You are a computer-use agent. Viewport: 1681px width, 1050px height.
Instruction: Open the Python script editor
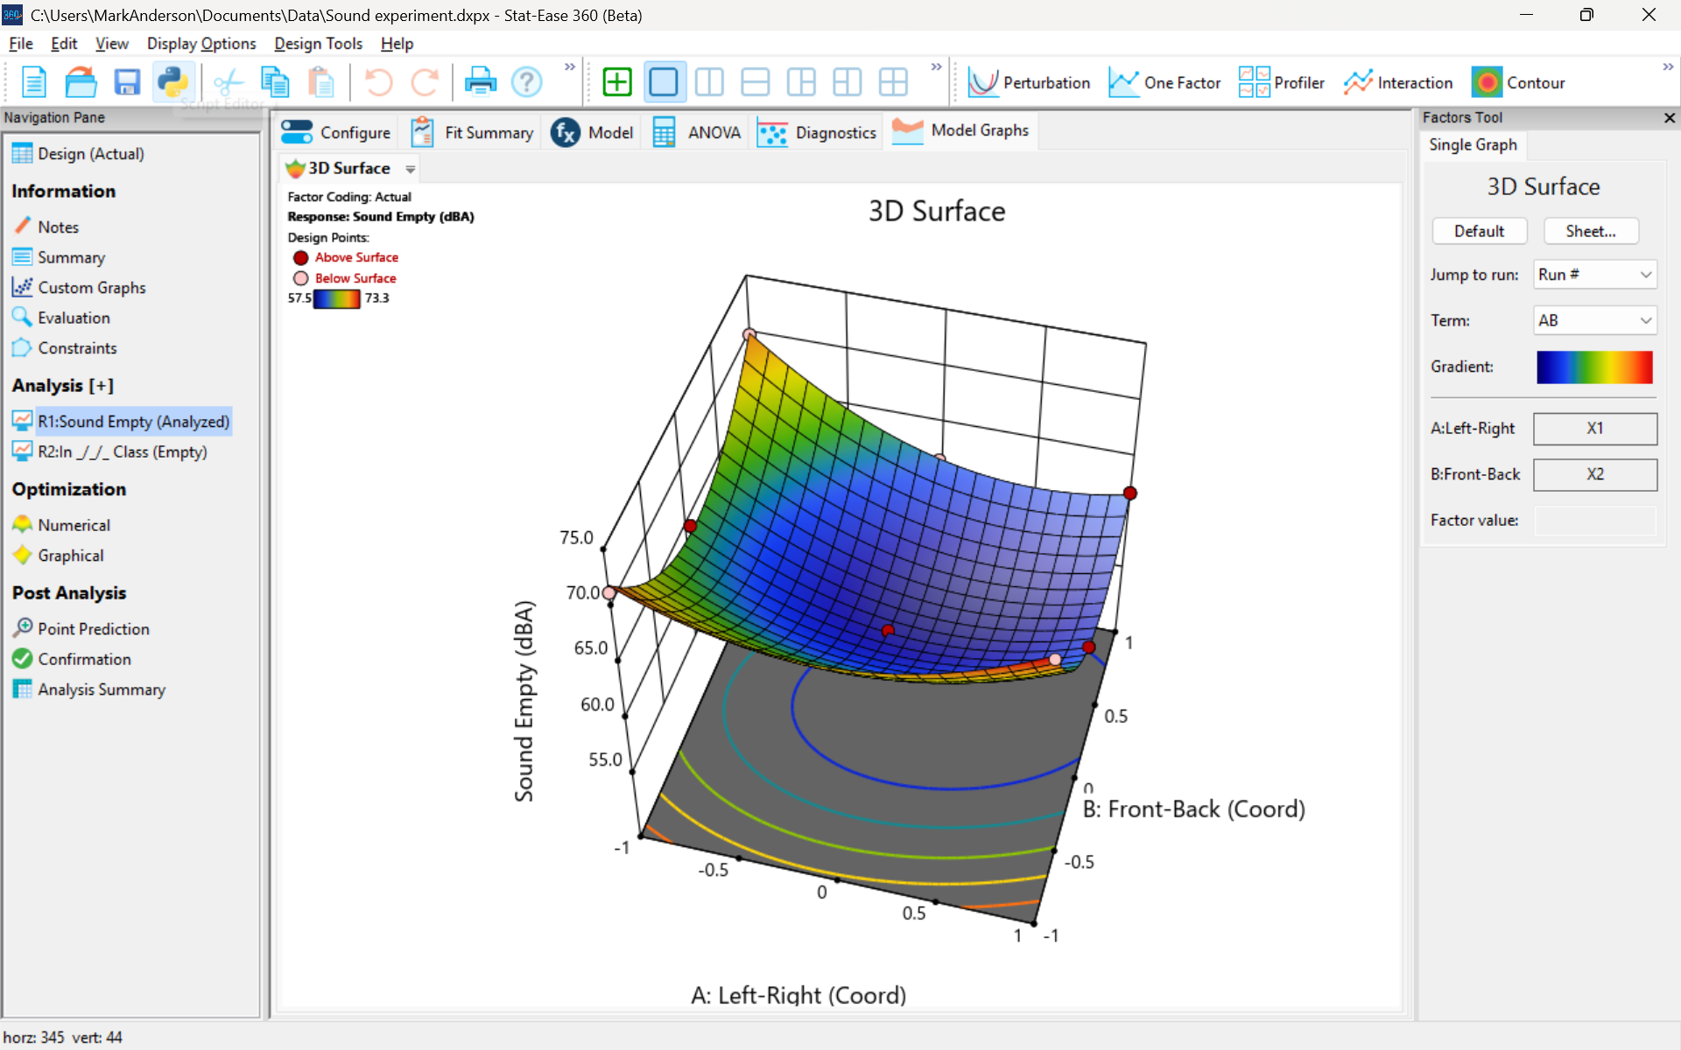click(x=172, y=81)
